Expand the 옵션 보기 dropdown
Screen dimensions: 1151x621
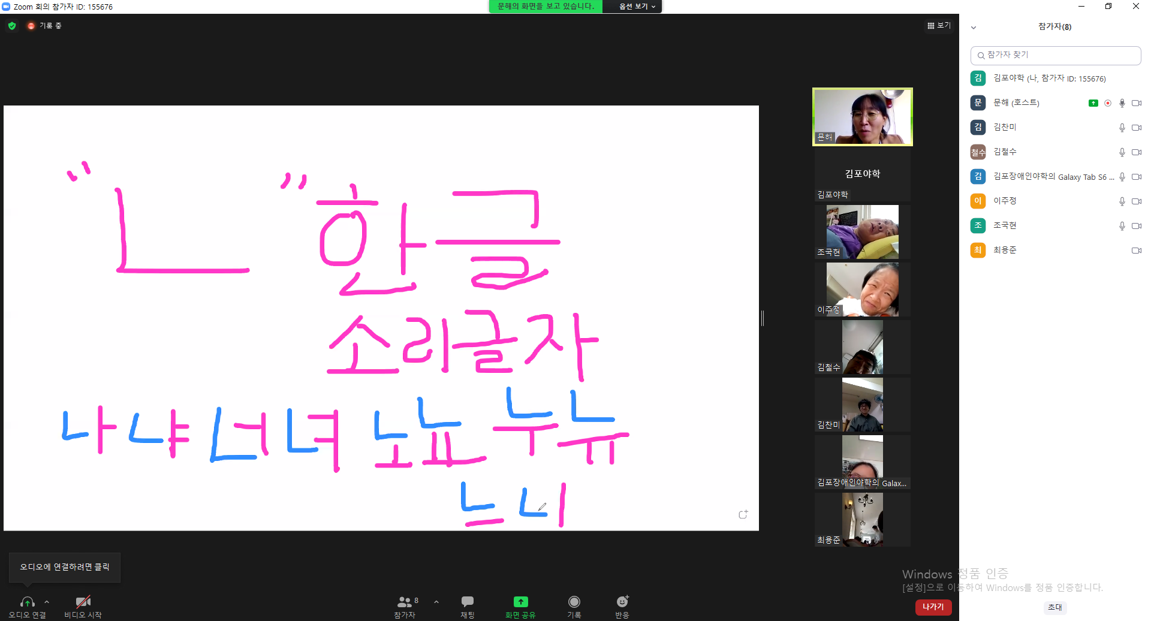pyautogui.click(x=637, y=7)
